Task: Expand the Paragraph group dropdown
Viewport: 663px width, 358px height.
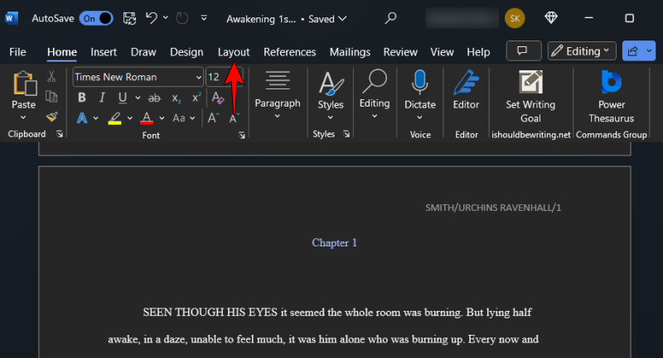Action: pos(278,117)
